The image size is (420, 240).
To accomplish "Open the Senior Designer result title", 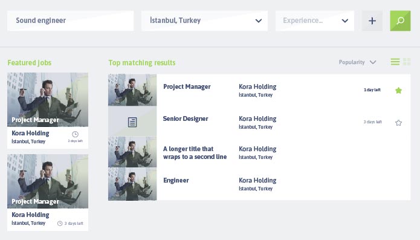I will tap(186, 118).
